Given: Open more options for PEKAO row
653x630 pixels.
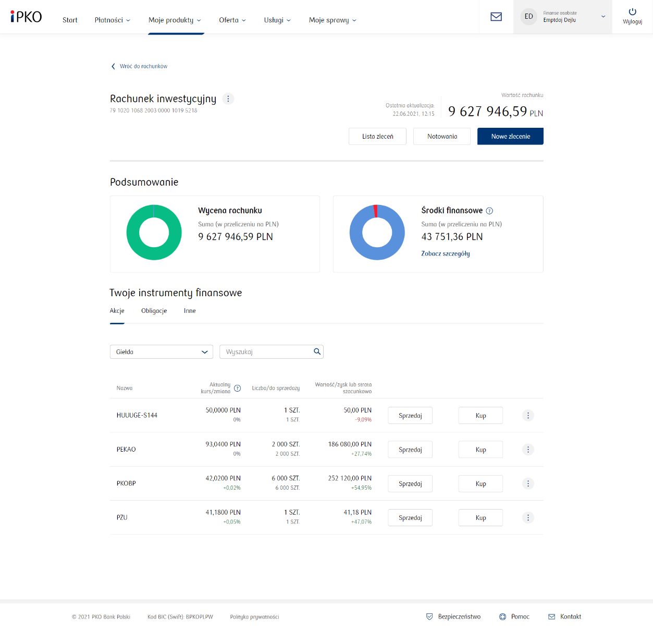Looking at the screenshot, I should (x=528, y=450).
